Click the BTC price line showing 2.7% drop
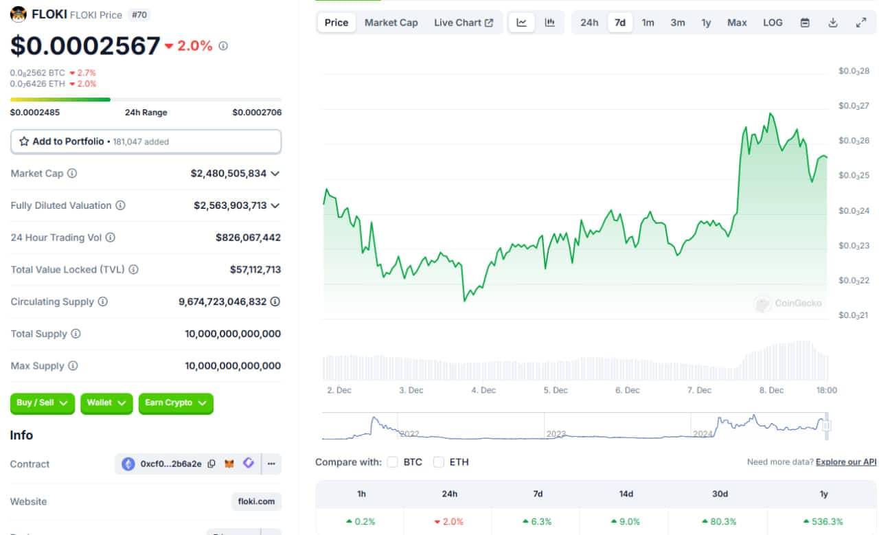The height and width of the screenshot is (535, 879). point(53,73)
